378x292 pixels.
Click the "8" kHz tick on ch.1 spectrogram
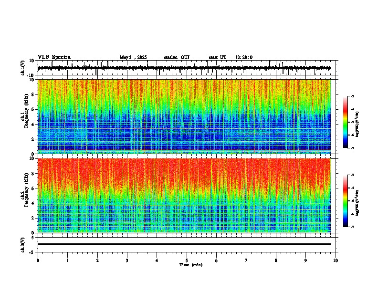coord(33,94)
